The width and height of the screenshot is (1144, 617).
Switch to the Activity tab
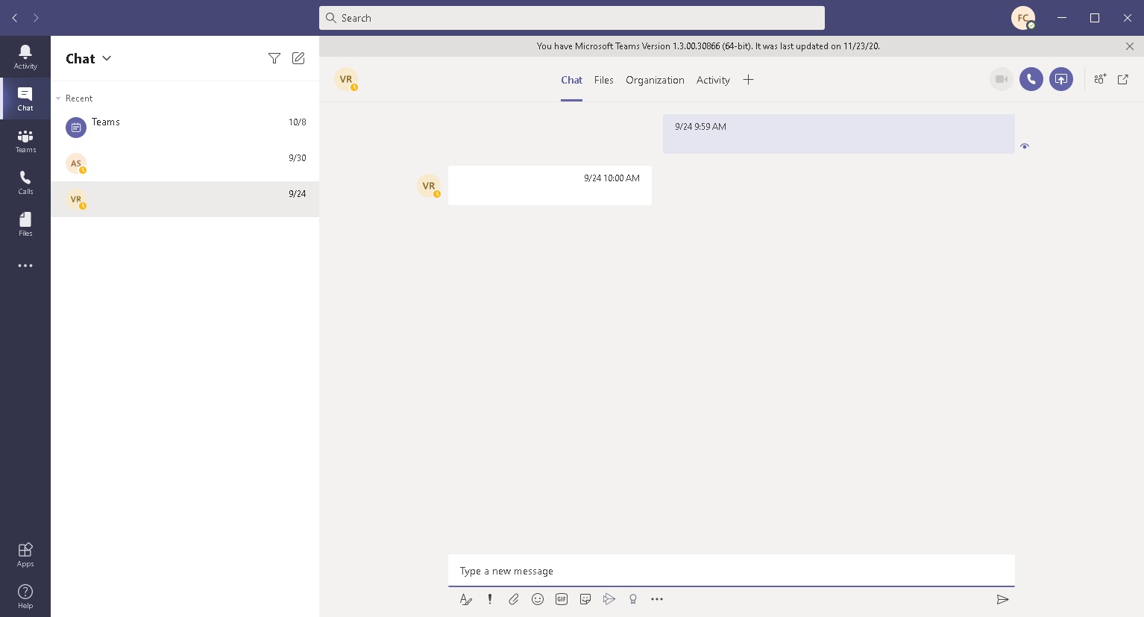click(x=713, y=80)
